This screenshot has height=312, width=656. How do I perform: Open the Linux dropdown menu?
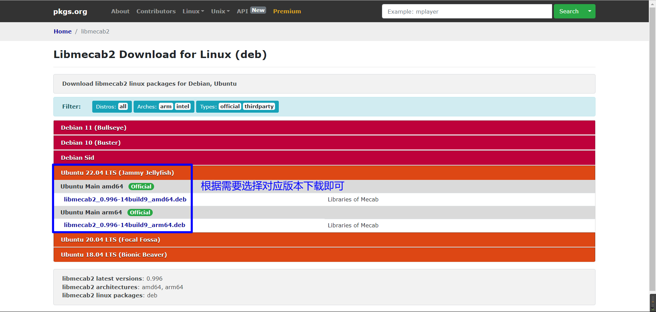click(x=193, y=11)
